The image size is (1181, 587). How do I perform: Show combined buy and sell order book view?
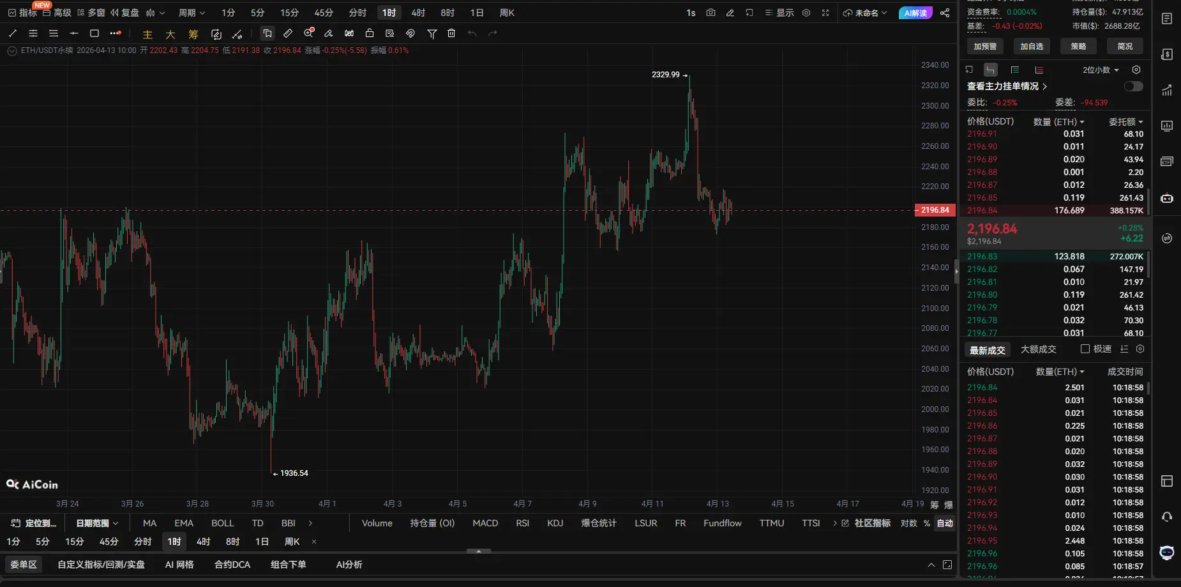pos(991,70)
